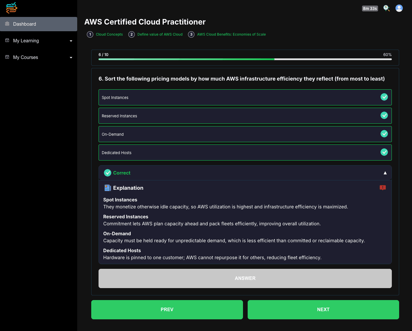Viewport: 412px width, 331px height.
Task: Open the statistics magnifier icon in the top bar
Action: [x=386, y=8]
